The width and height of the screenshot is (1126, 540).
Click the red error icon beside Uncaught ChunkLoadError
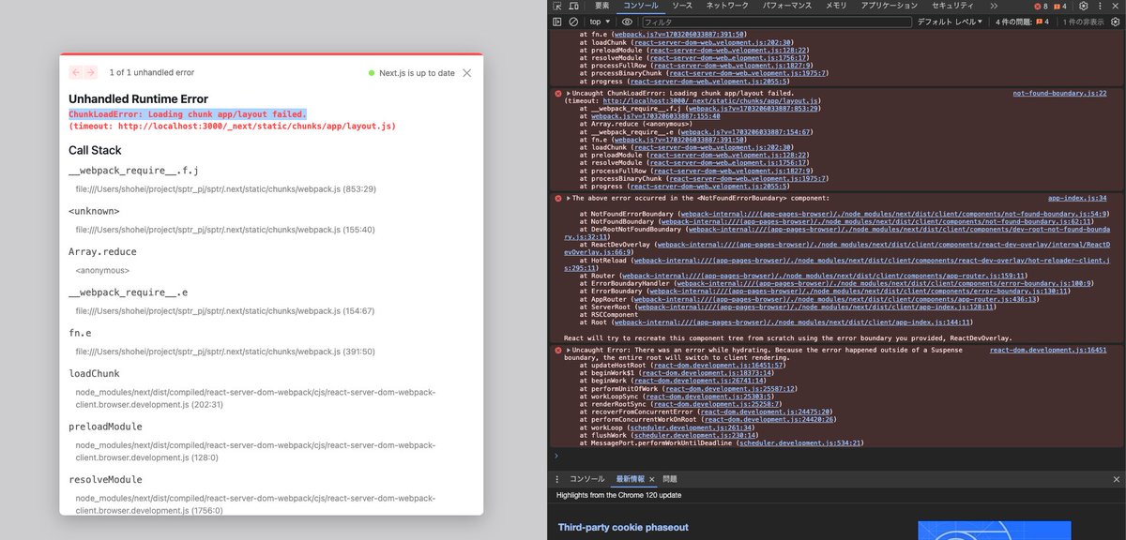pyautogui.click(x=558, y=94)
